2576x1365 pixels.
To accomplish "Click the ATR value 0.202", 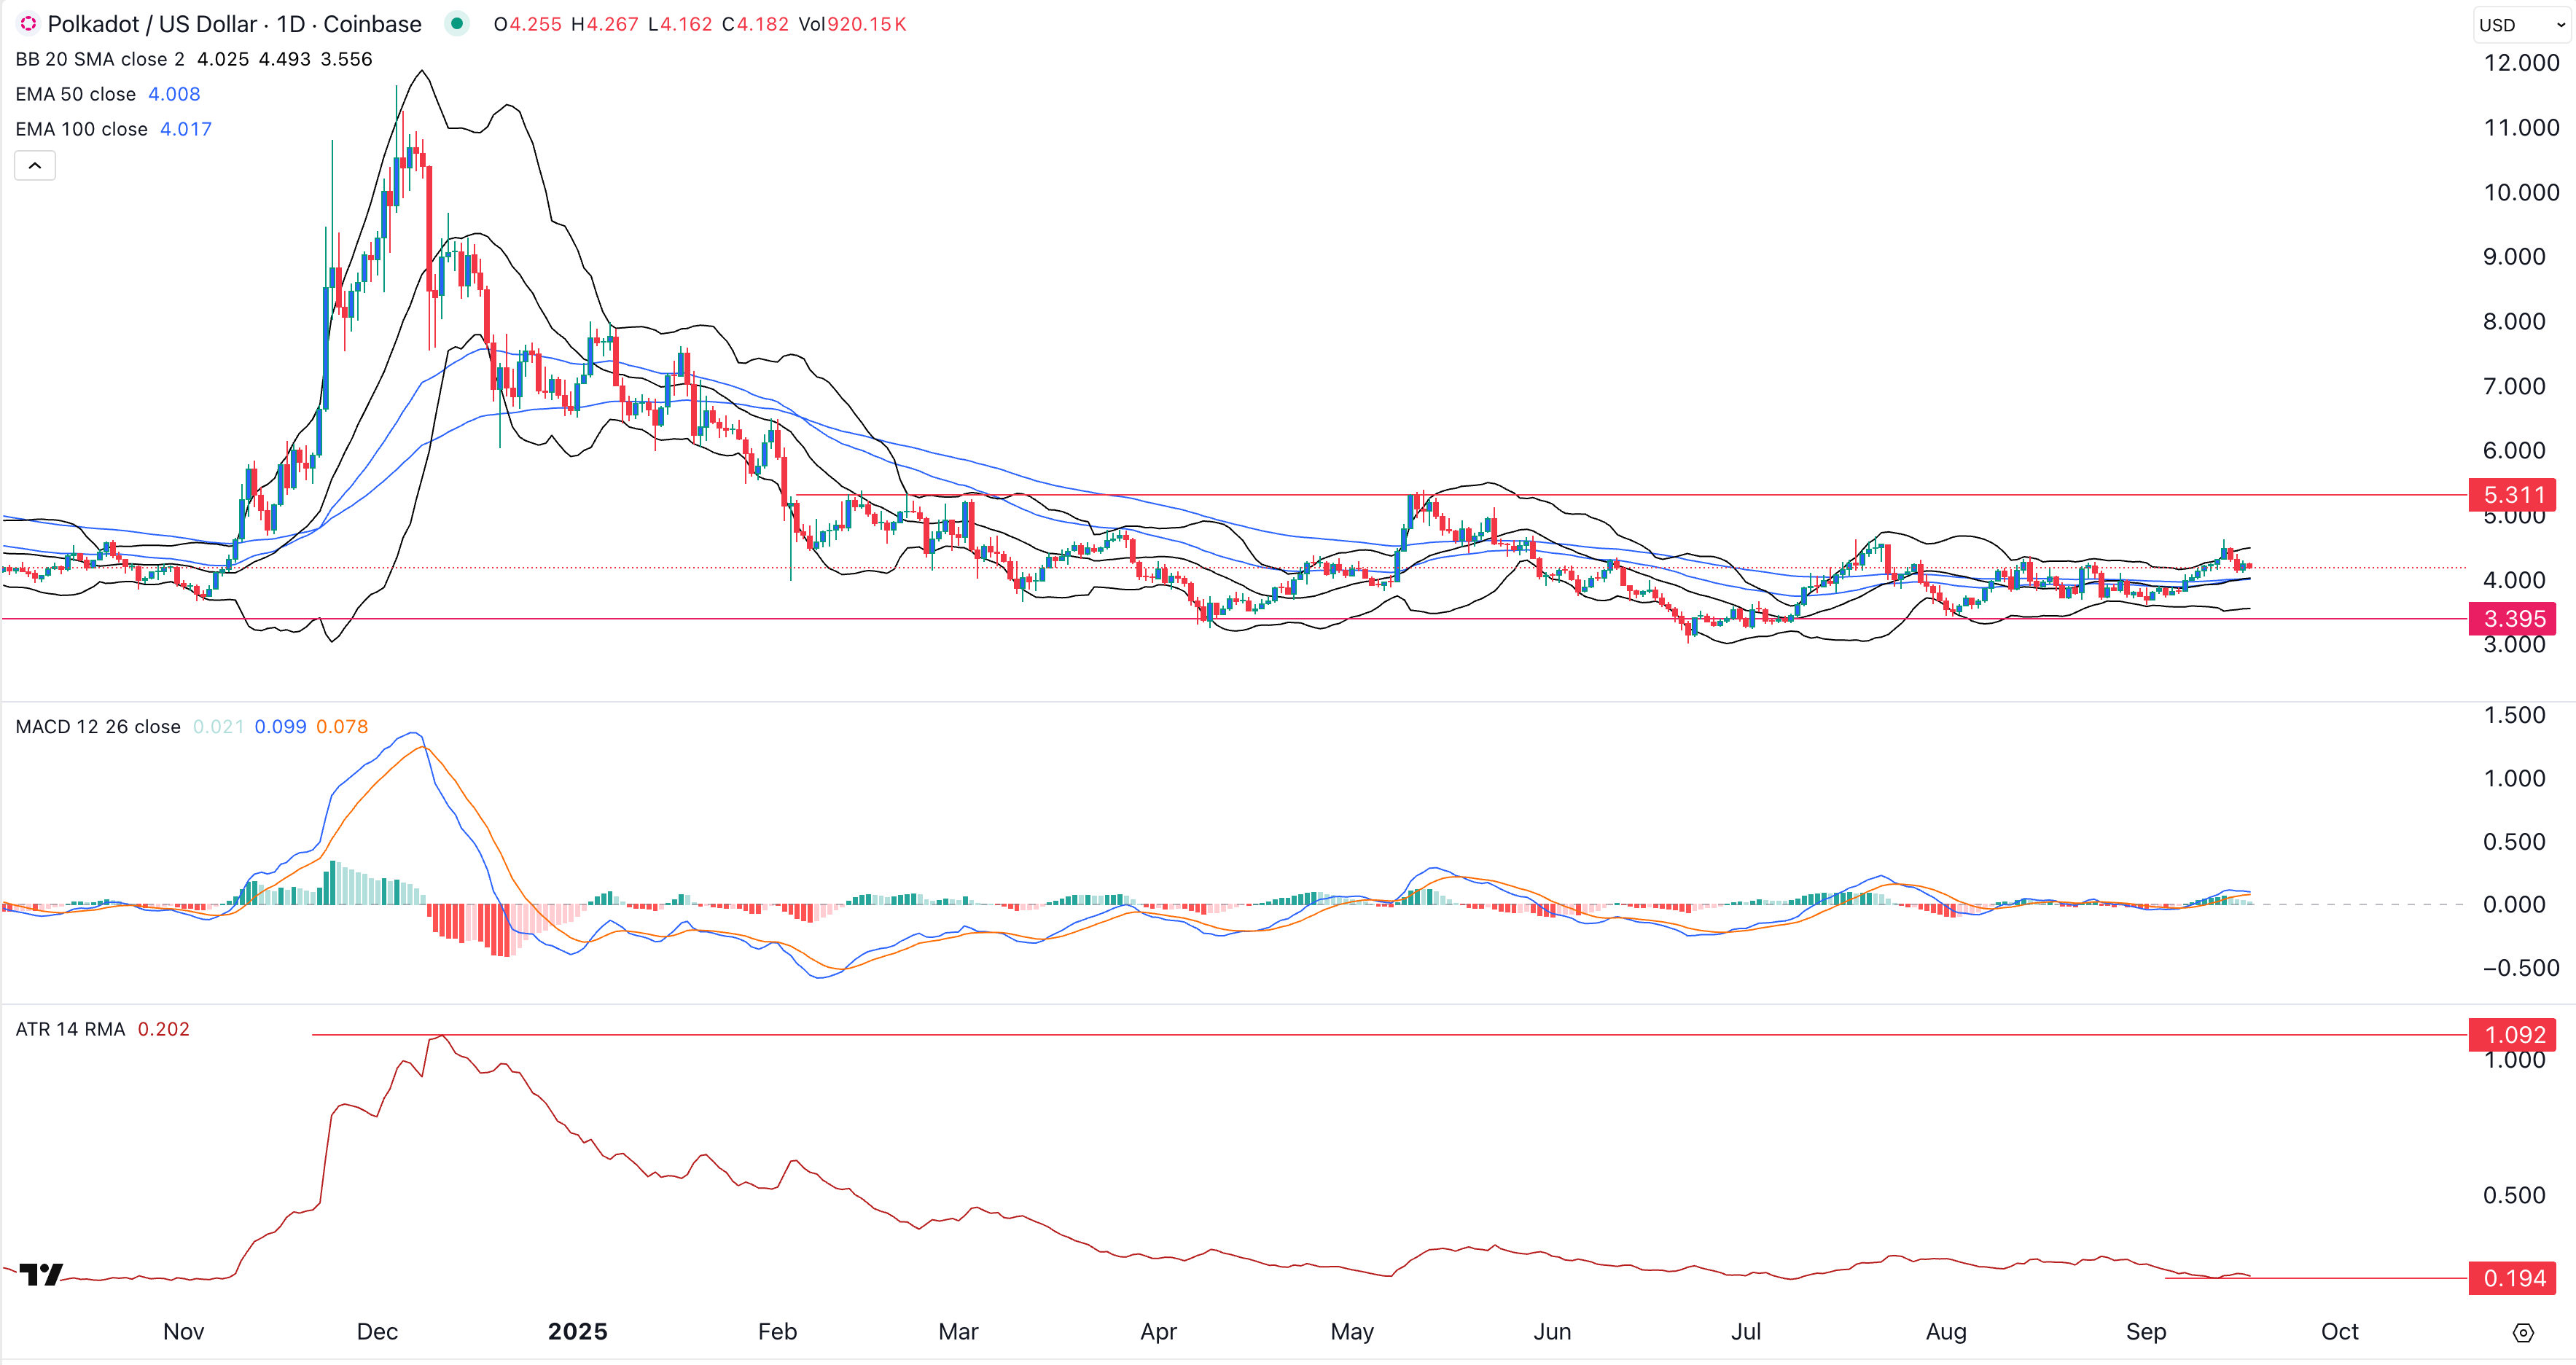I will click(163, 1029).
